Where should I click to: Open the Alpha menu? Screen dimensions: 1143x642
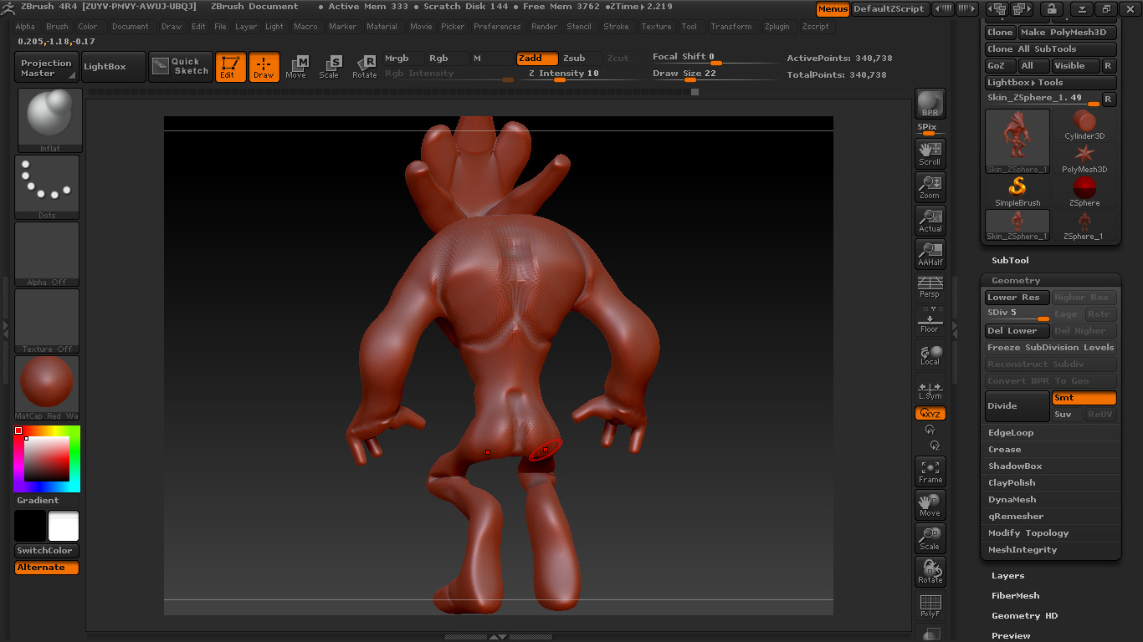25,27
